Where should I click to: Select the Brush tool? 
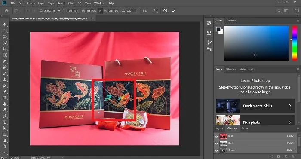click(5, 73)
